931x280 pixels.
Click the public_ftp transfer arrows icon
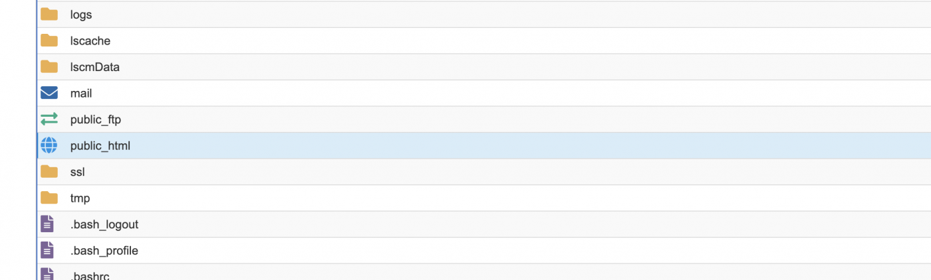click(49, 119)
